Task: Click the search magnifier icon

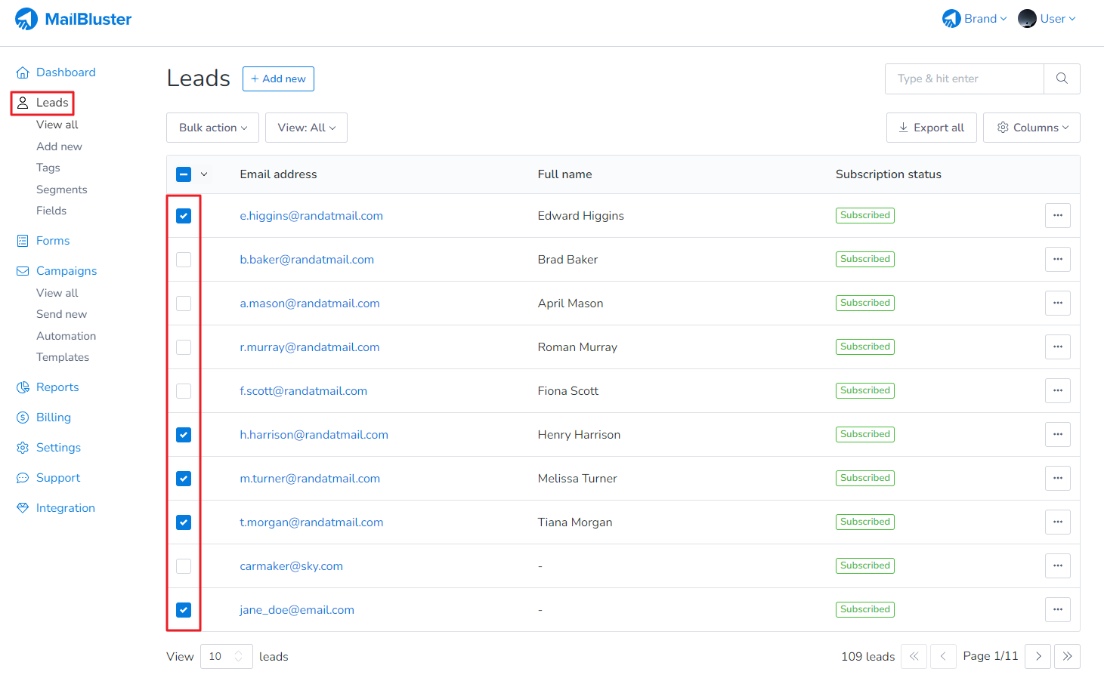Action: [1062, 79]
